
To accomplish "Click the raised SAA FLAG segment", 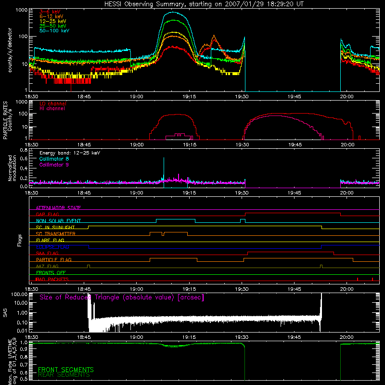I will tap(291, 252).
